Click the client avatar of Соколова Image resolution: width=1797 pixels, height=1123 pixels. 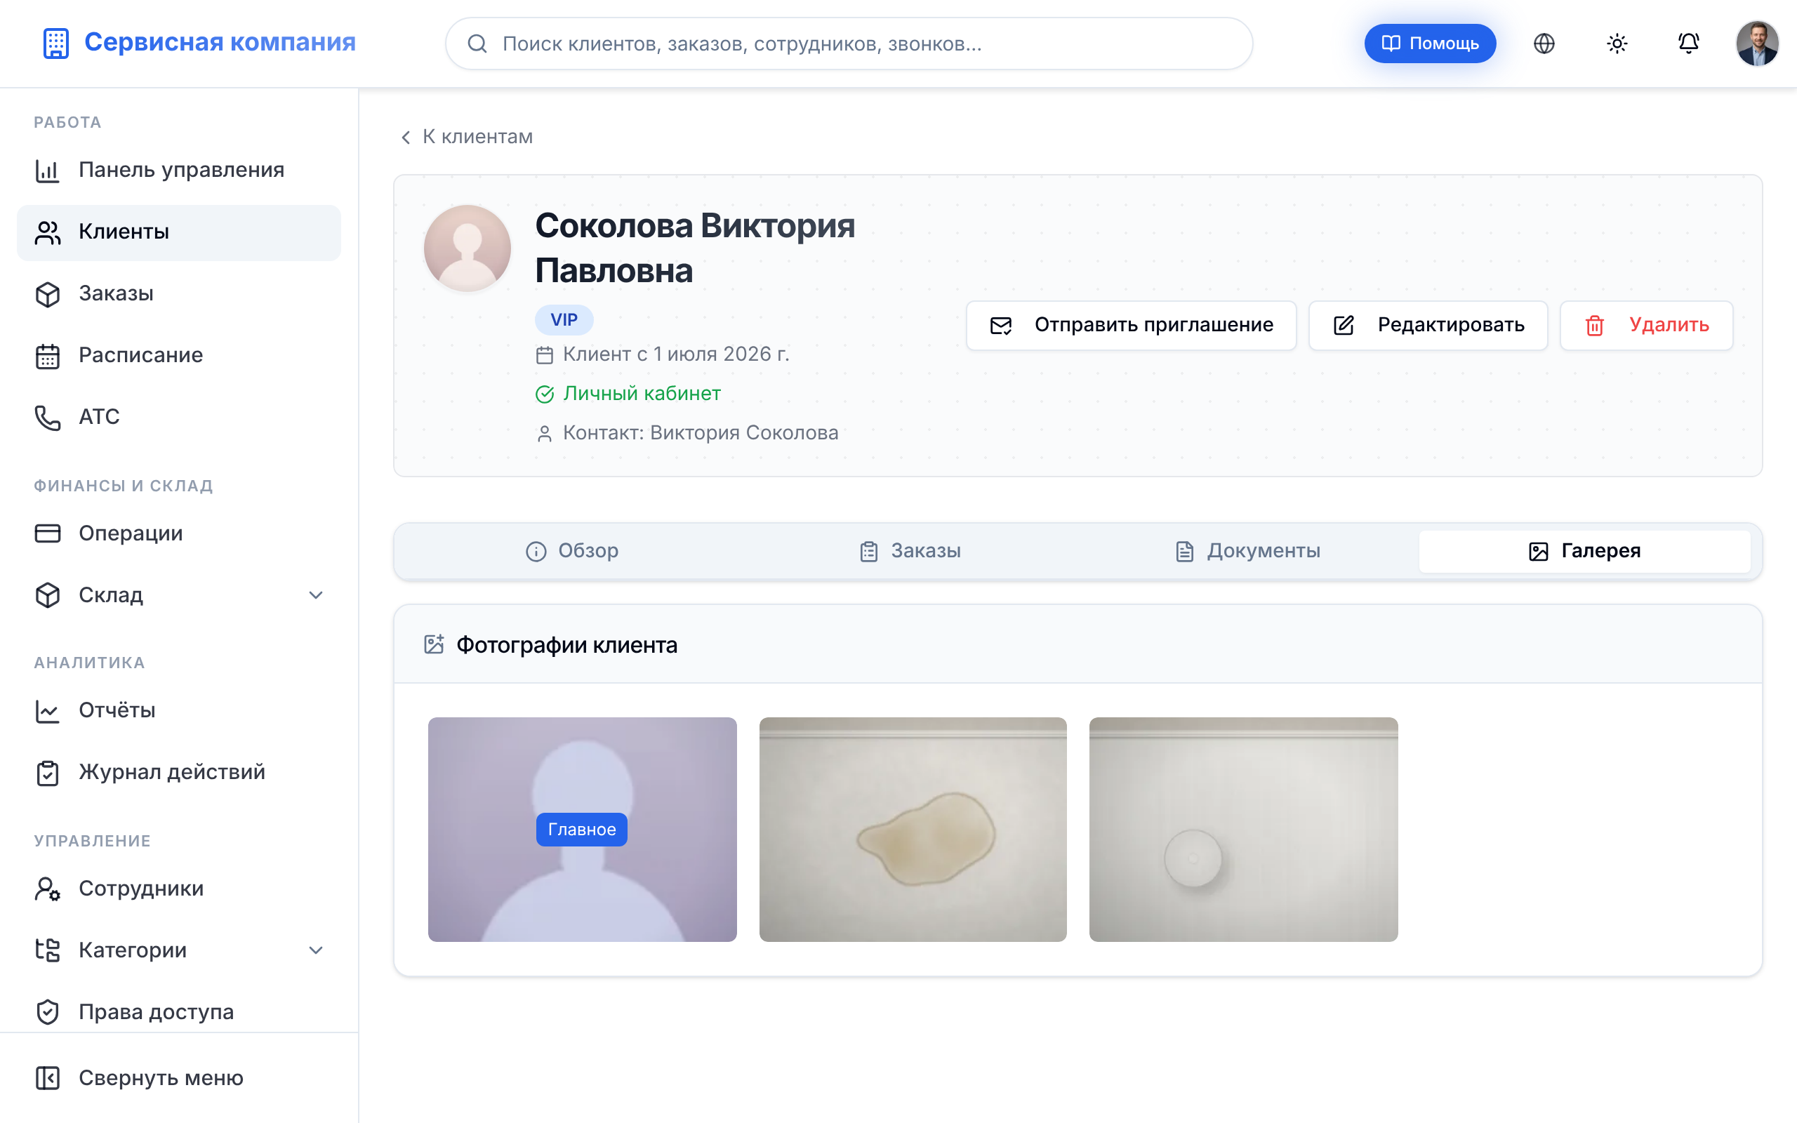coord(467,248)
